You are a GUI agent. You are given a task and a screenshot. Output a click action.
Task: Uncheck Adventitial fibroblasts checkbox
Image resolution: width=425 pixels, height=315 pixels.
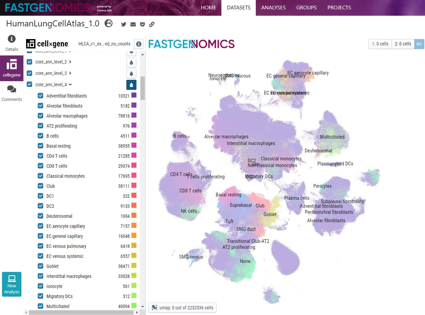click(x=40, y=96)
